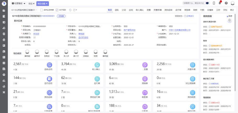Image resolution: width=238 pixels, height=113 pixels.
Task: Click the refresh icon in the toolbar
Action: click(x=70, y=10)
